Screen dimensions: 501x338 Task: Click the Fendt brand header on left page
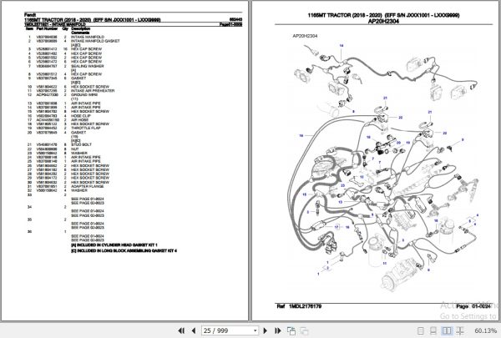(x=30, y=15)
